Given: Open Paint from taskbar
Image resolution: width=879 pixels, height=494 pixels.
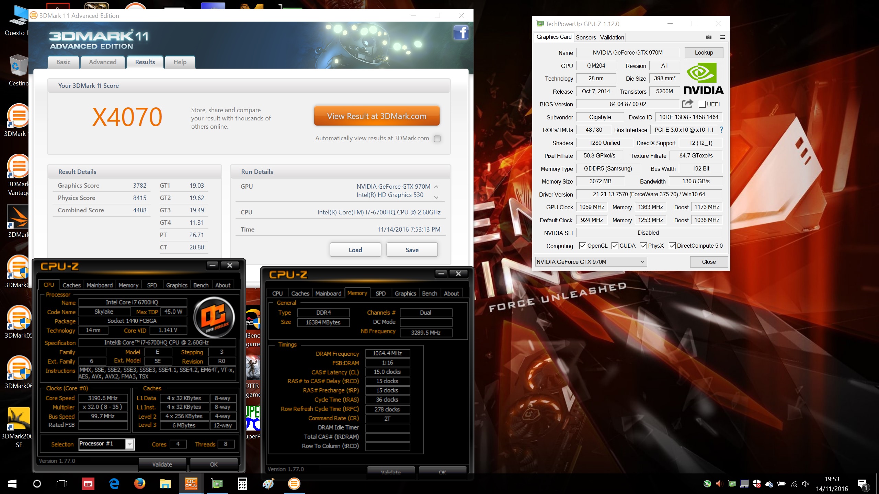Looking at the screenshot, I should [268, 484].
